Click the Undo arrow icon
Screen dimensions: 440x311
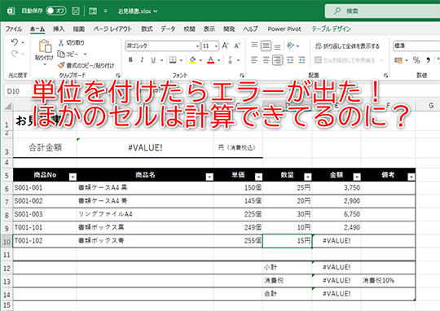[15, 42]
